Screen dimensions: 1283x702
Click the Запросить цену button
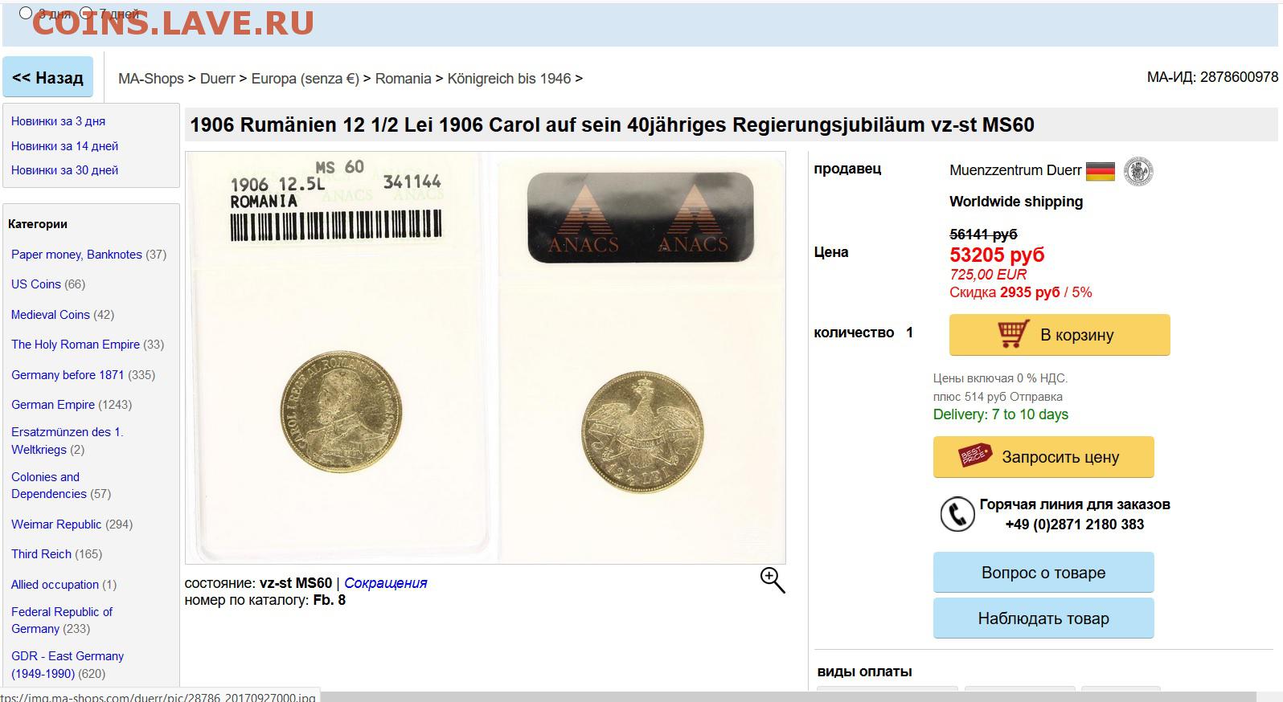click(1043, 457)
